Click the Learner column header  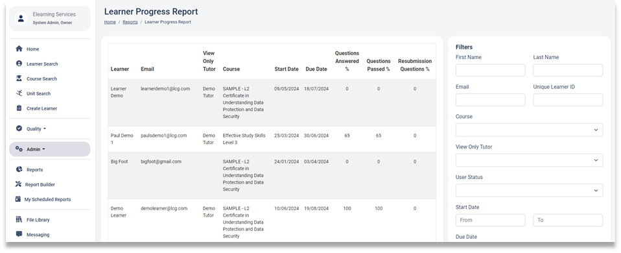click(x=120, y=69)
